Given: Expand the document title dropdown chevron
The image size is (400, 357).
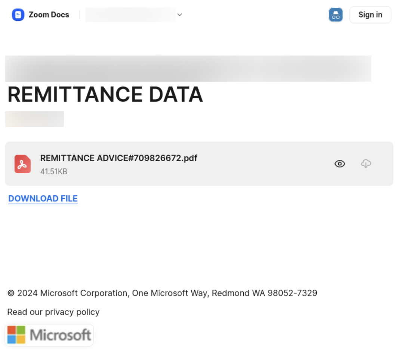Looking at the screenshot, I should (179, 15).
